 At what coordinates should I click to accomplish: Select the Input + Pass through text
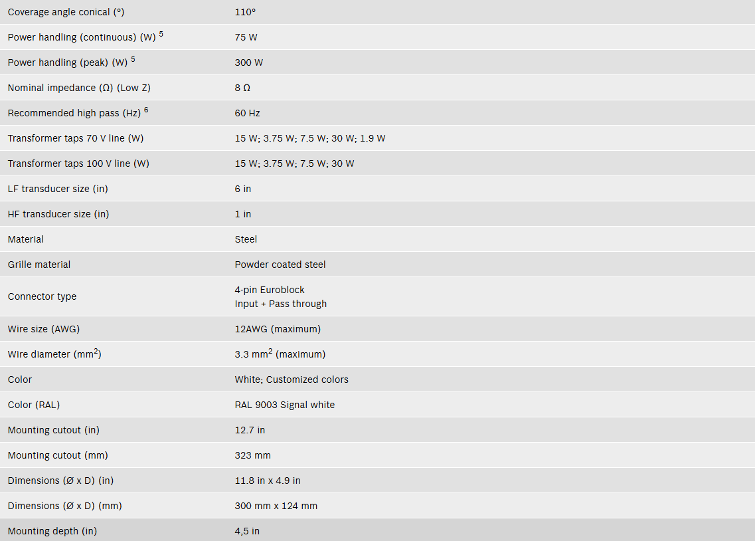coord(281,304)
